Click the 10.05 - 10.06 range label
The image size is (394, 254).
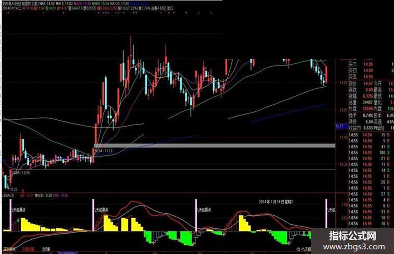20,173
